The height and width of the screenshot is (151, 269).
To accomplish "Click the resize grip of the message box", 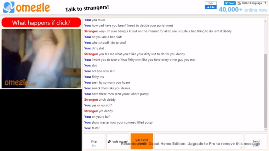I will 241,147.
